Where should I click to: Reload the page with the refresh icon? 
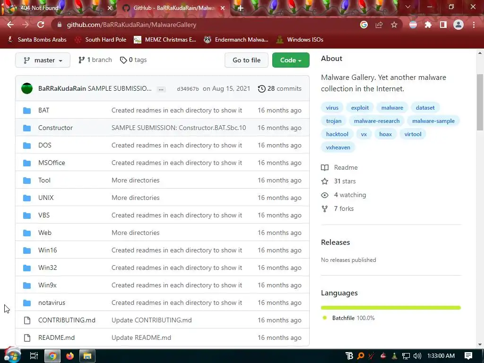(41, 25)
